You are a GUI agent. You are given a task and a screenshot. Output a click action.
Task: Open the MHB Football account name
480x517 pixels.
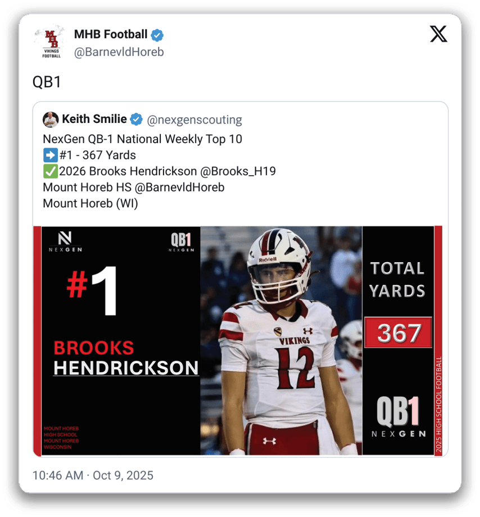(111, 34)
